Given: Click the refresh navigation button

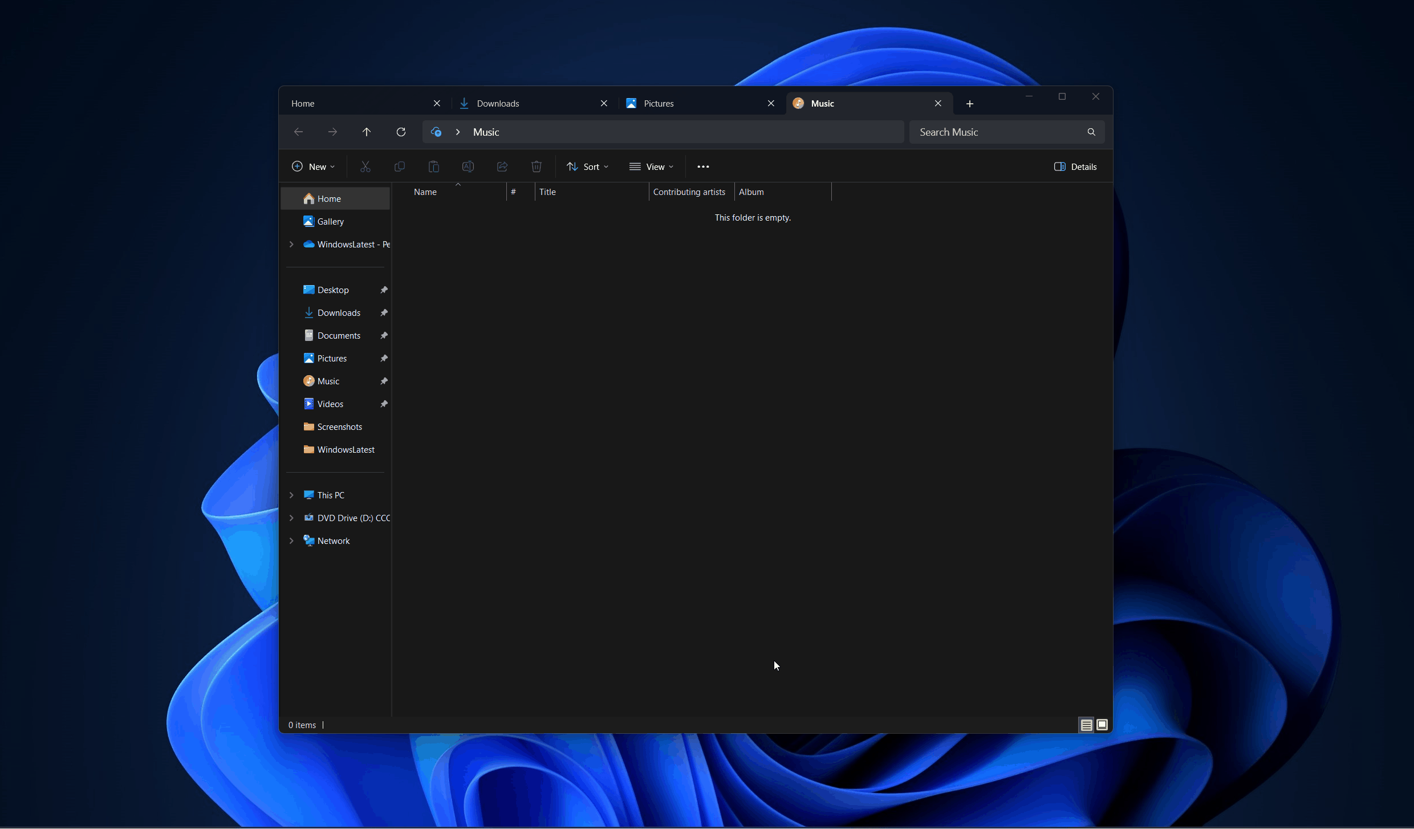Looking at the screenshot, I should coord(401,131).
